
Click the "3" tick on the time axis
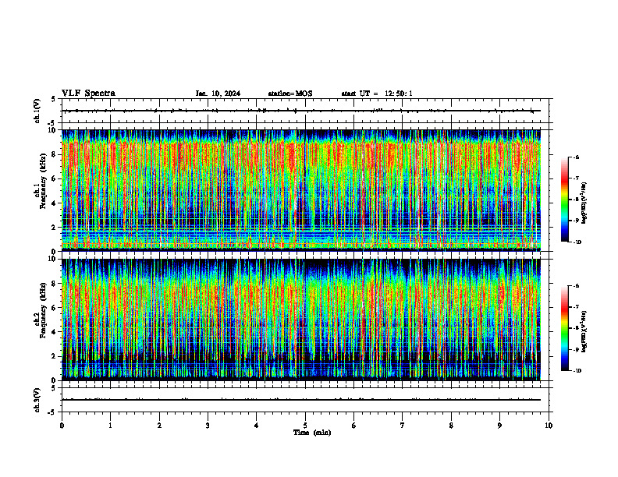[x=208, y=426]
